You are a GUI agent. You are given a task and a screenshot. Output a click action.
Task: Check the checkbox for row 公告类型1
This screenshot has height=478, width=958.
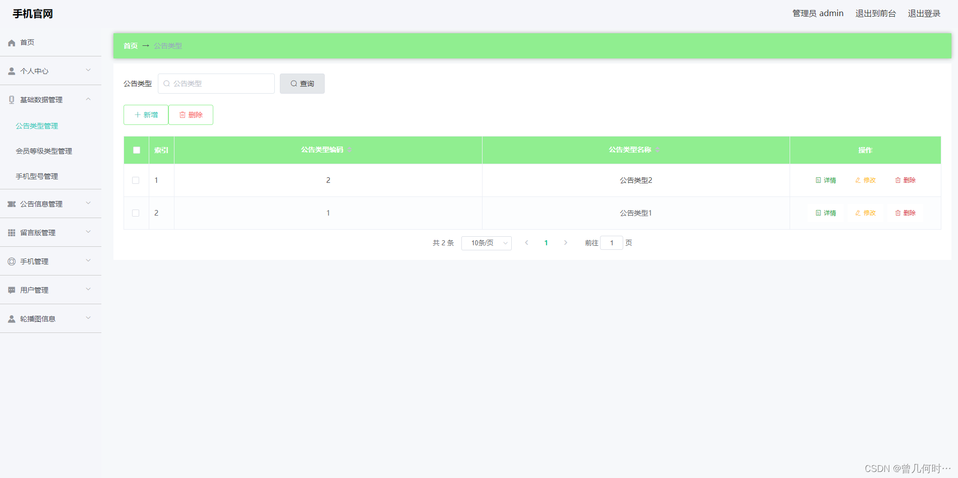[136, 213]
